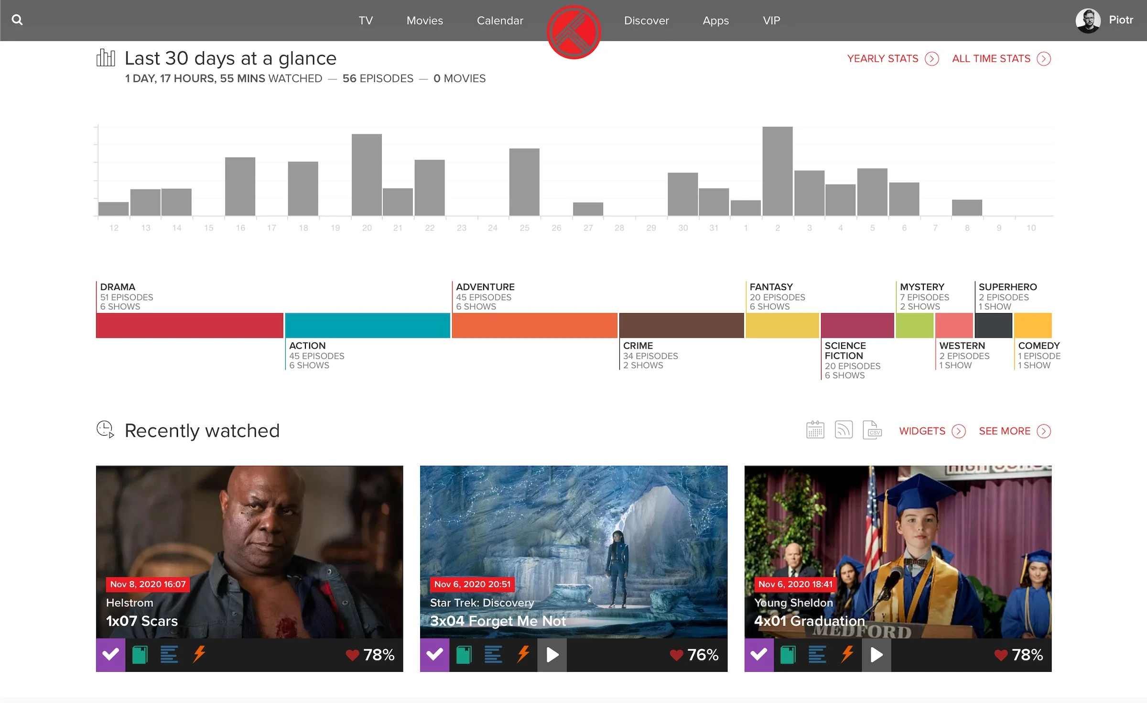
Task: Expand Yearly Stats arrow
Action: tap(932, 59)
